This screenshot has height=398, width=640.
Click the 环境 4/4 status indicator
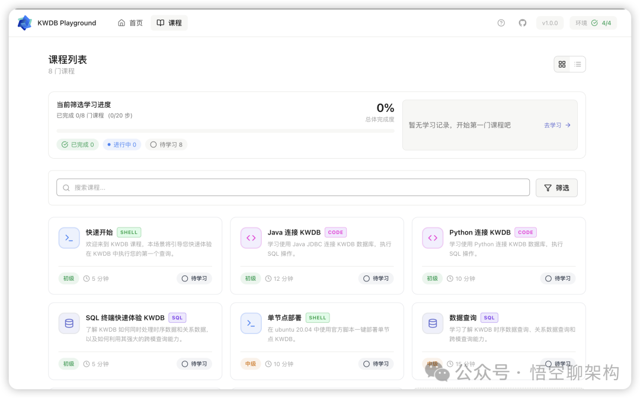[593, 23]
